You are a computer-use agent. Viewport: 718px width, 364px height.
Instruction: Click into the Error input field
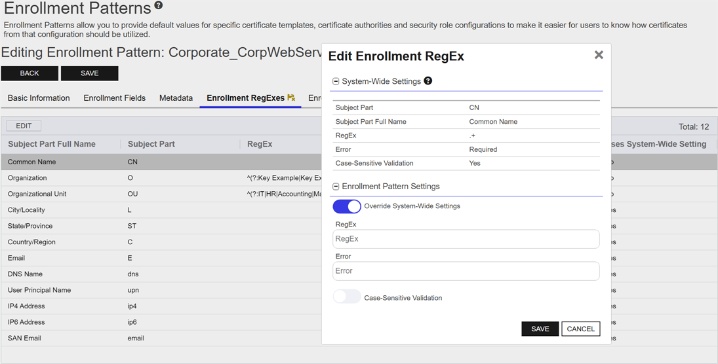click(466, 271)
